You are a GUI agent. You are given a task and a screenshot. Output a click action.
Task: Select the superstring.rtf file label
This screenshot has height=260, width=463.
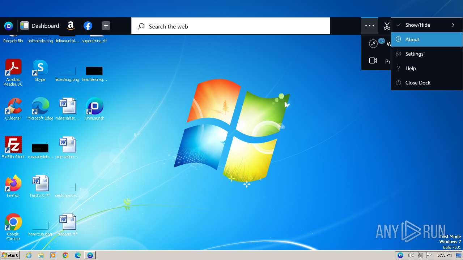click(94, 41)
